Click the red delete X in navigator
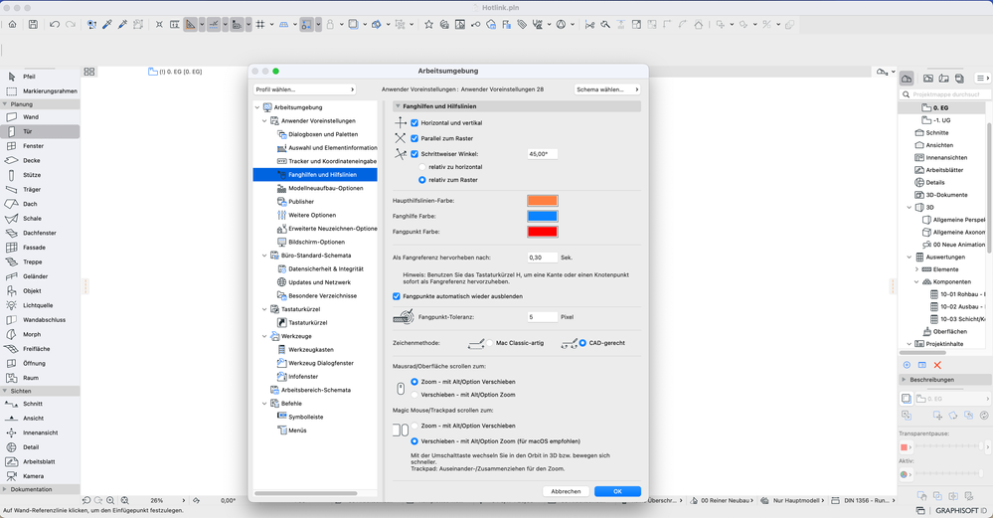Screen dimensions: 993x518 pos(937,366)
